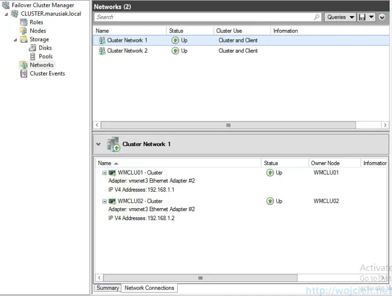The image size is (392, 296).
Task: Click the Cluster Events icon
Action: [x=24, y=74]
